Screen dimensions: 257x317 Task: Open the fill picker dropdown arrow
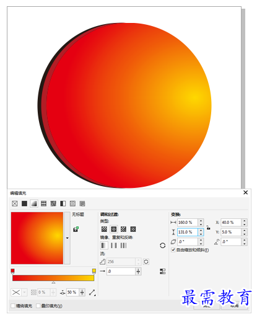coord(67,238)
